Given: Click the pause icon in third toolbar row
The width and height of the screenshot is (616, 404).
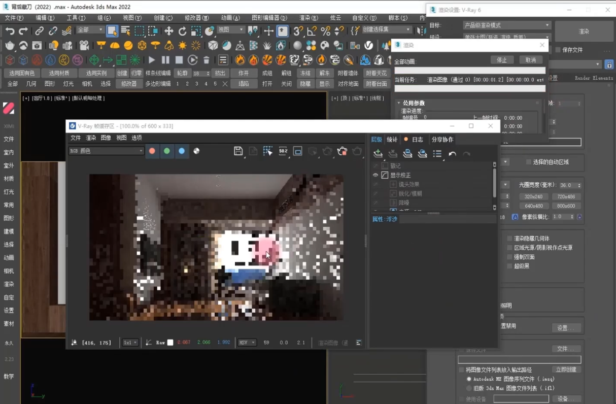Looking at the screenshot, I should [165, 60].
